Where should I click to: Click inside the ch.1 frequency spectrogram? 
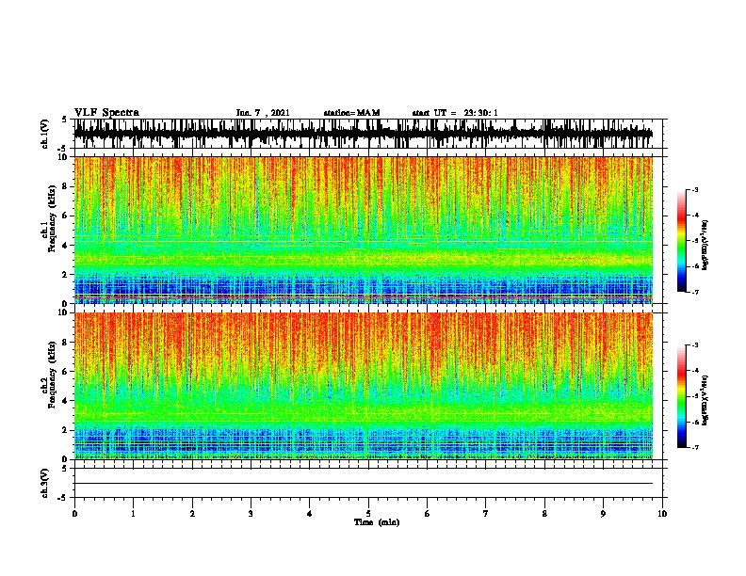tap(364, 230)
